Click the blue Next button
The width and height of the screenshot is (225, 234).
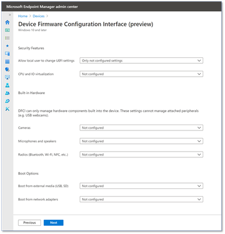pyautogui.click(x=53, y=223)
